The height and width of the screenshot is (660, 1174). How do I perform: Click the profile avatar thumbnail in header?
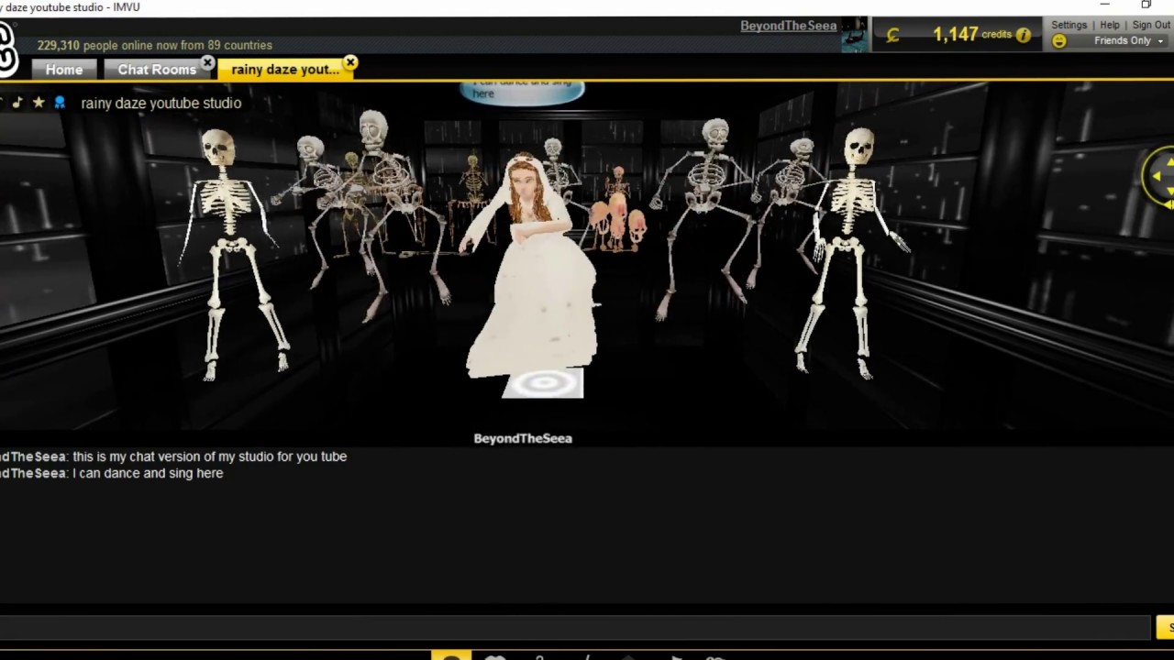pos(854,35)
